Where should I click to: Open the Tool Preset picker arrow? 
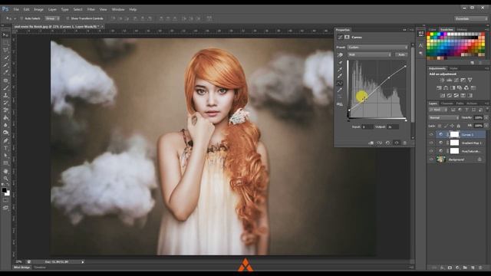[x=15, y=18]
